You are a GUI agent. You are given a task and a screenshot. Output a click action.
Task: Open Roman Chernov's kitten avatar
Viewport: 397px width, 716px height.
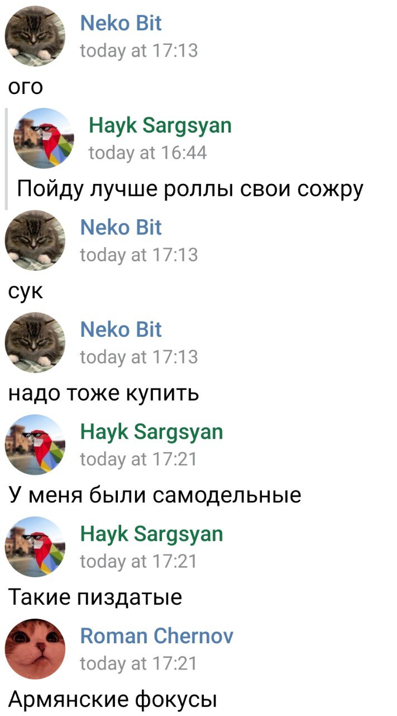click(x=35, y=649)
